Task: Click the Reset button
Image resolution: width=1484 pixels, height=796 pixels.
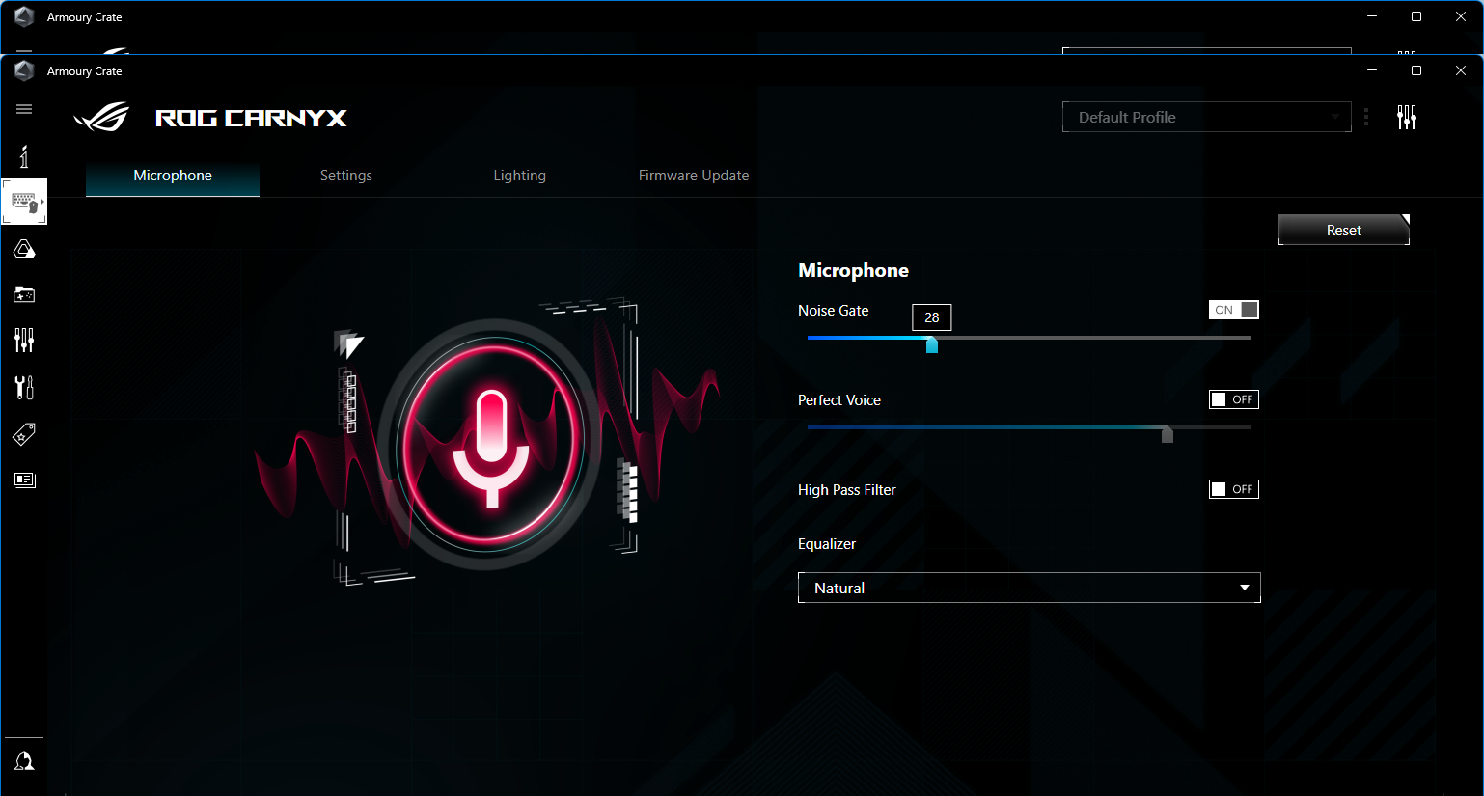Action: 1344,230
